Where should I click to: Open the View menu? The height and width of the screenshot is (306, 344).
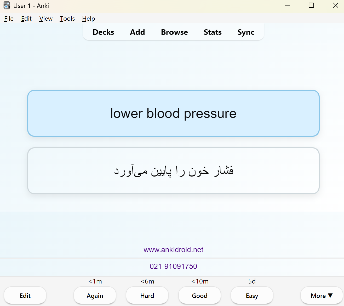tap(46, 19)
